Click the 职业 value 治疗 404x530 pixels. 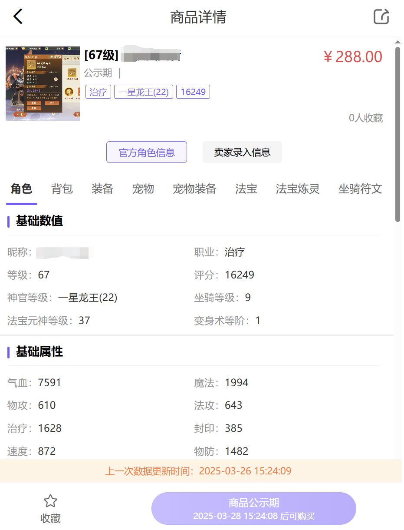pos(235,252)
